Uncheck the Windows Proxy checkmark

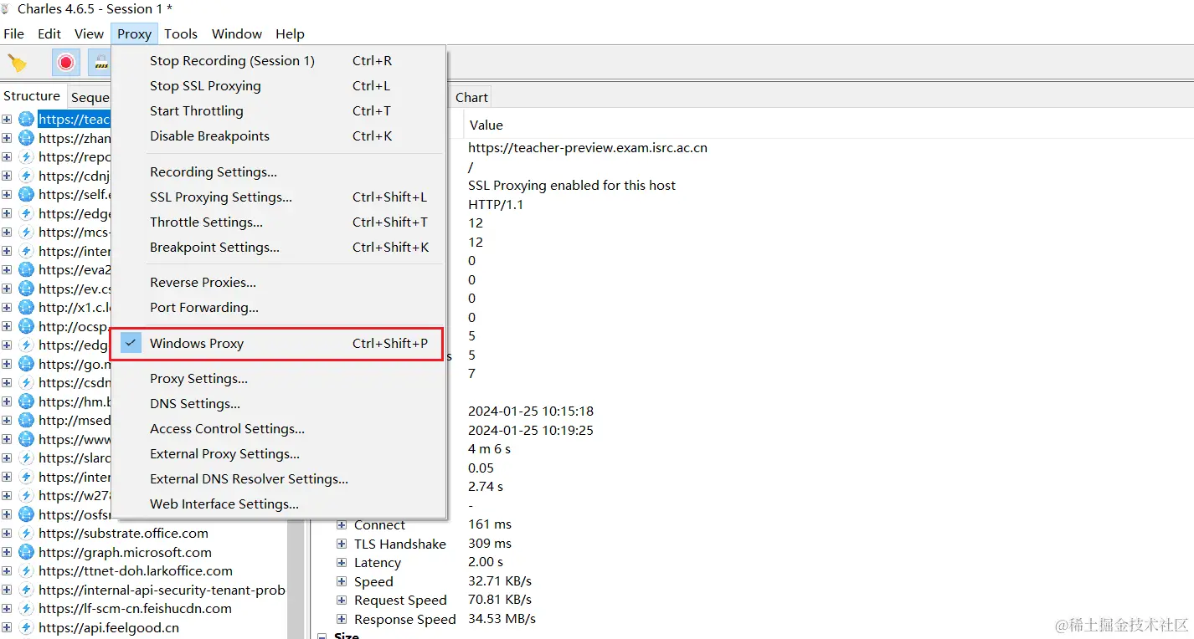tap(131, 343)
